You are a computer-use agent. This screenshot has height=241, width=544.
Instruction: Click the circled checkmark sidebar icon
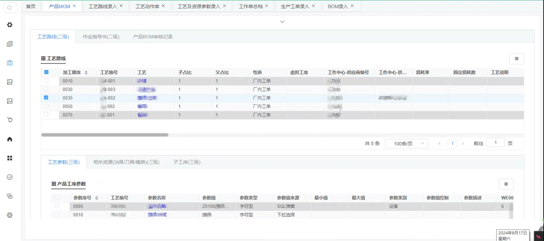pyautogui.click(x=10, y=177)
